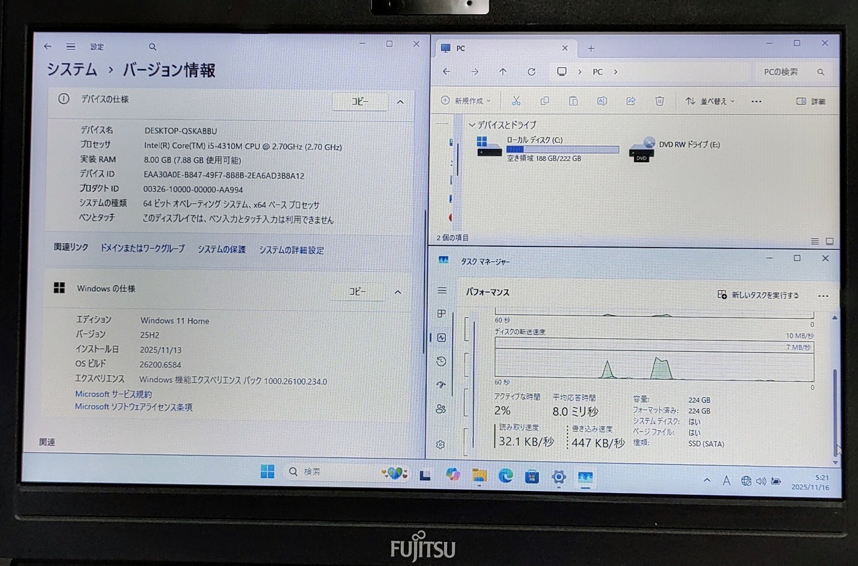Click the taskbar 検索 search box

click(x=349, y=472)
